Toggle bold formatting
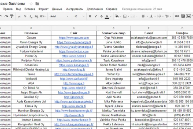The image size is (193, 129). 90,16
